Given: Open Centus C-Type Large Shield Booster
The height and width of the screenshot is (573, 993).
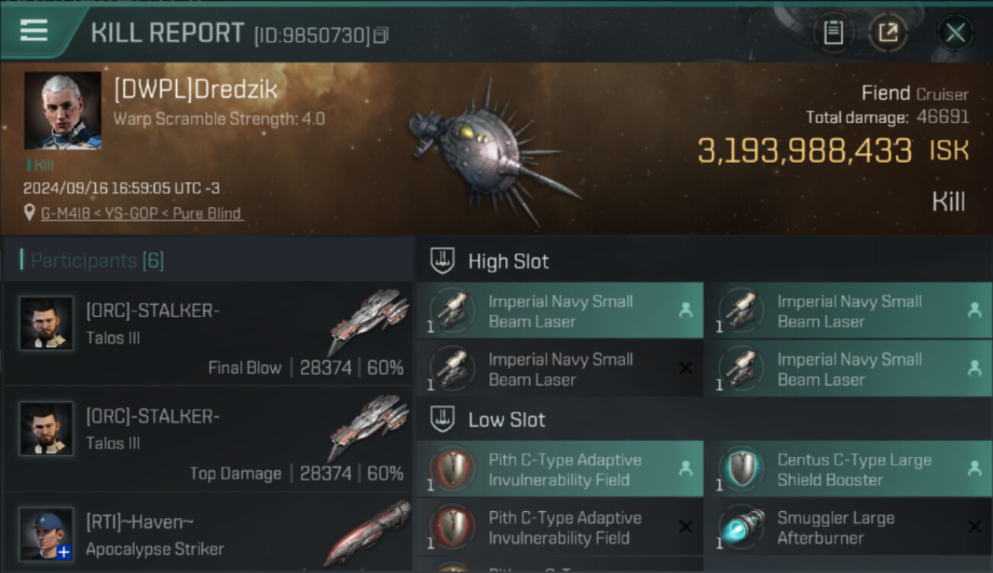Looking at the screenshot, I should pos(854,470).
